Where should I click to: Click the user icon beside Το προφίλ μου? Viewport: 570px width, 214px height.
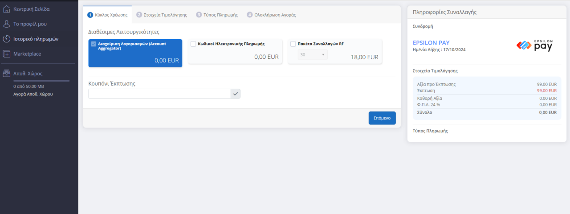7,24
